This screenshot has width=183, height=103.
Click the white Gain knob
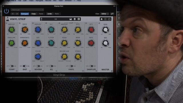pos(106,30)
